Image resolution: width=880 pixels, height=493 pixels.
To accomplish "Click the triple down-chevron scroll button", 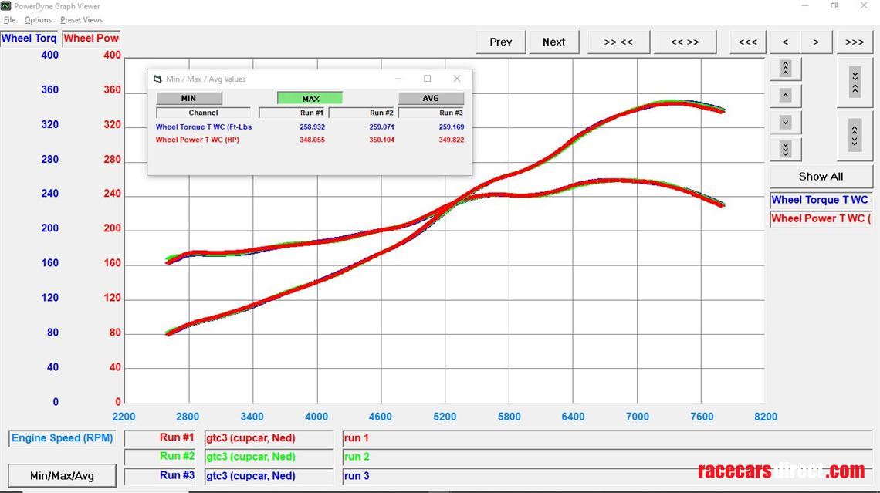I will [785, 149].
